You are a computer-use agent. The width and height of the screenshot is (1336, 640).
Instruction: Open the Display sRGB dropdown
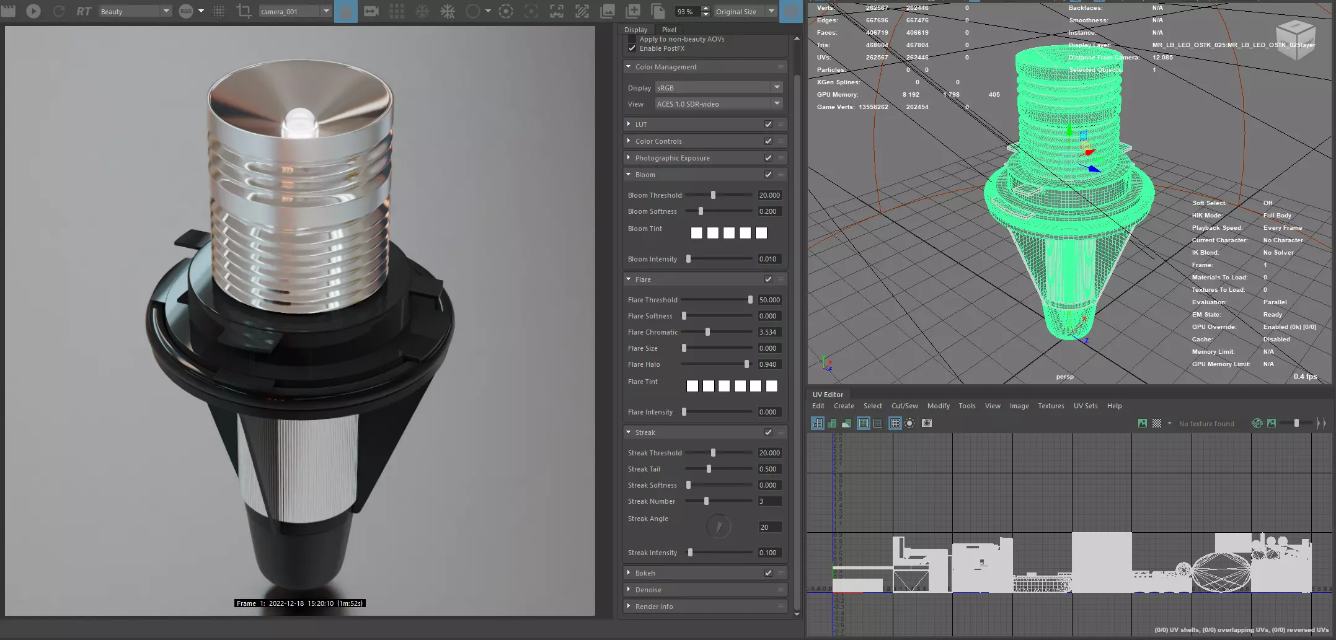point(719,88)
